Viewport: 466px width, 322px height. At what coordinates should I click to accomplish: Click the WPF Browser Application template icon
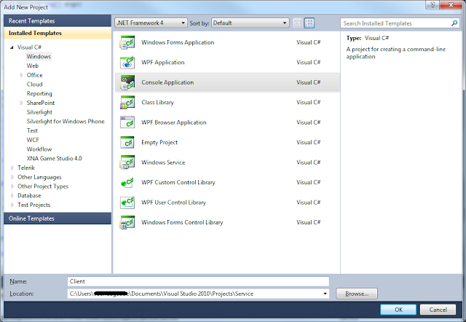pyautogui.click(x=127, y=122)
